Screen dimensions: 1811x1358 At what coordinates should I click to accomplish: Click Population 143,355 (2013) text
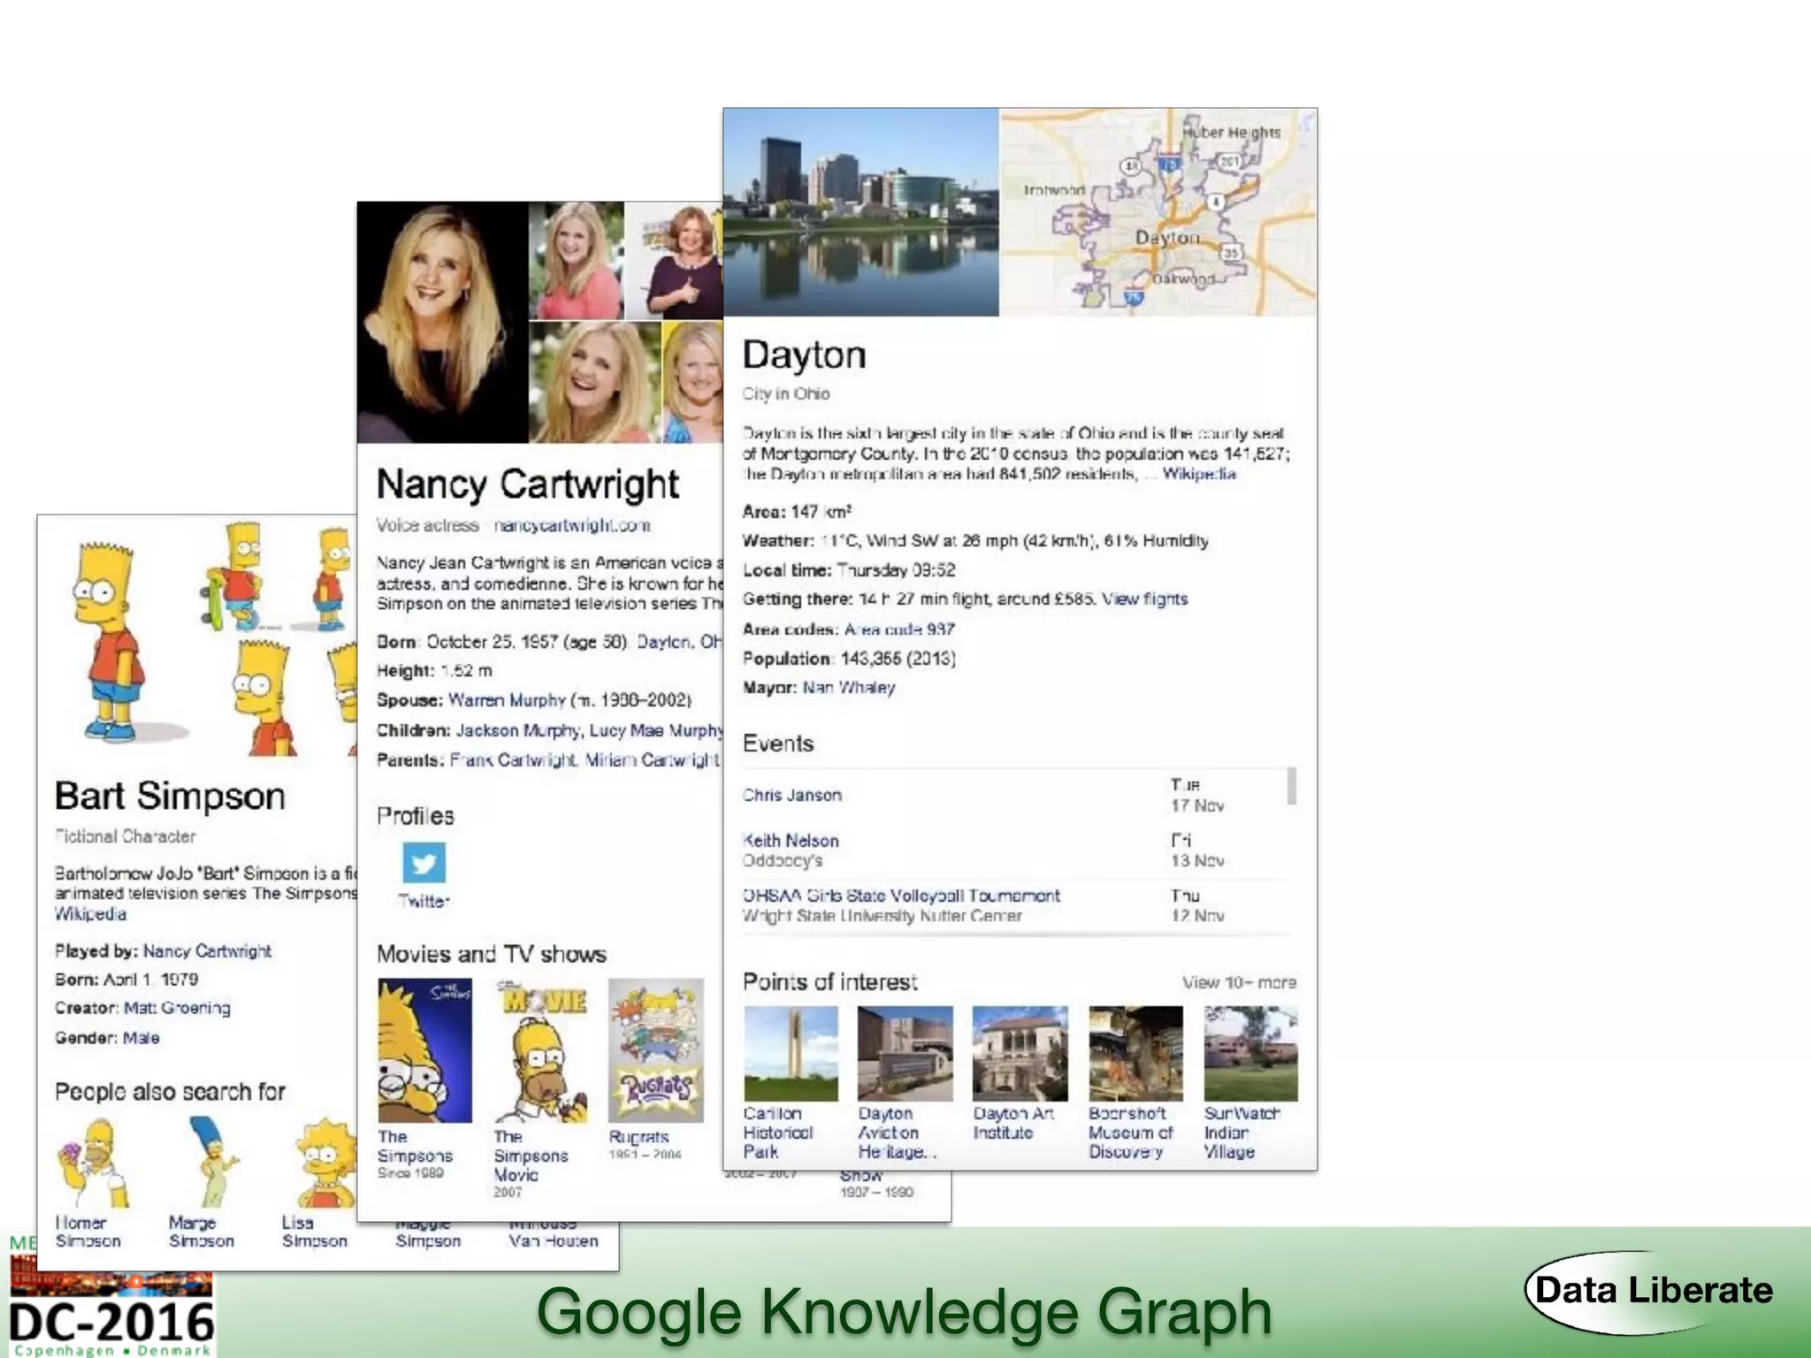coord(849,659)
